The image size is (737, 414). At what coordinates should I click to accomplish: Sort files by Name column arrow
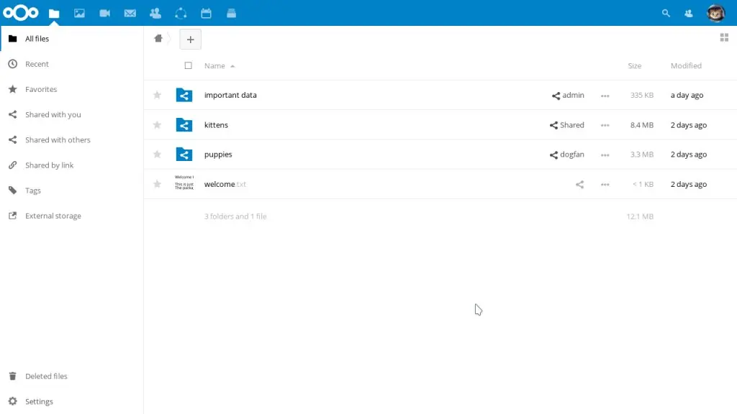[x=232, y=66]
